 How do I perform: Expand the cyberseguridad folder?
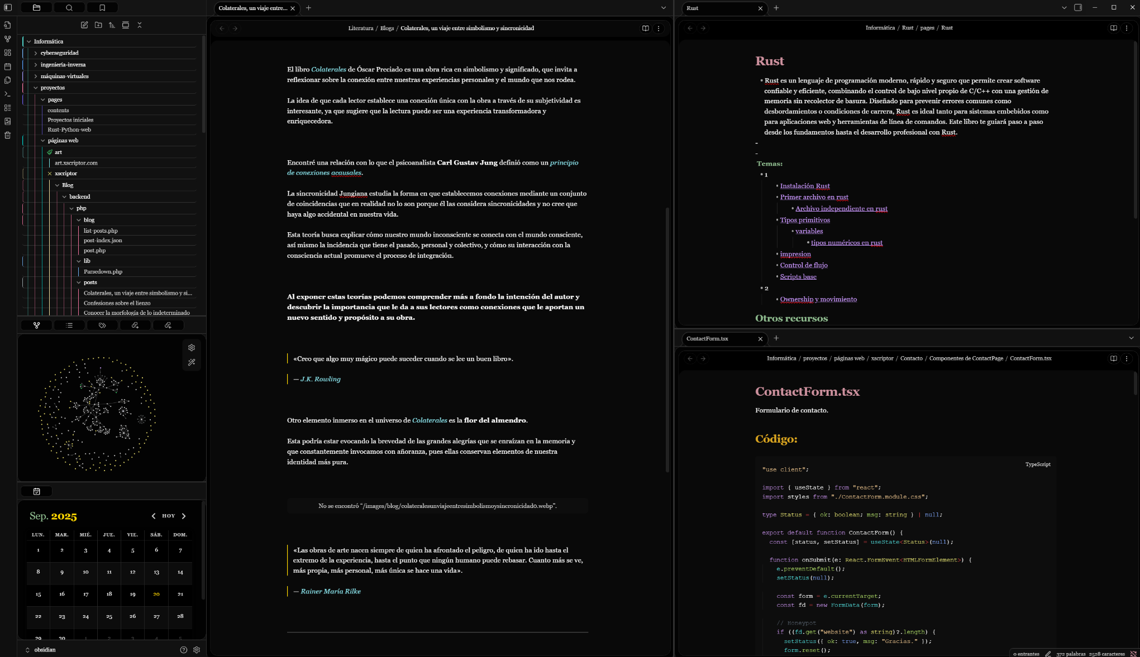[x=36, y=52]
